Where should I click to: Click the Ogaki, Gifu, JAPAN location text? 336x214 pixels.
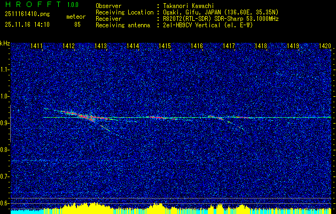click(x=221, y=12)
